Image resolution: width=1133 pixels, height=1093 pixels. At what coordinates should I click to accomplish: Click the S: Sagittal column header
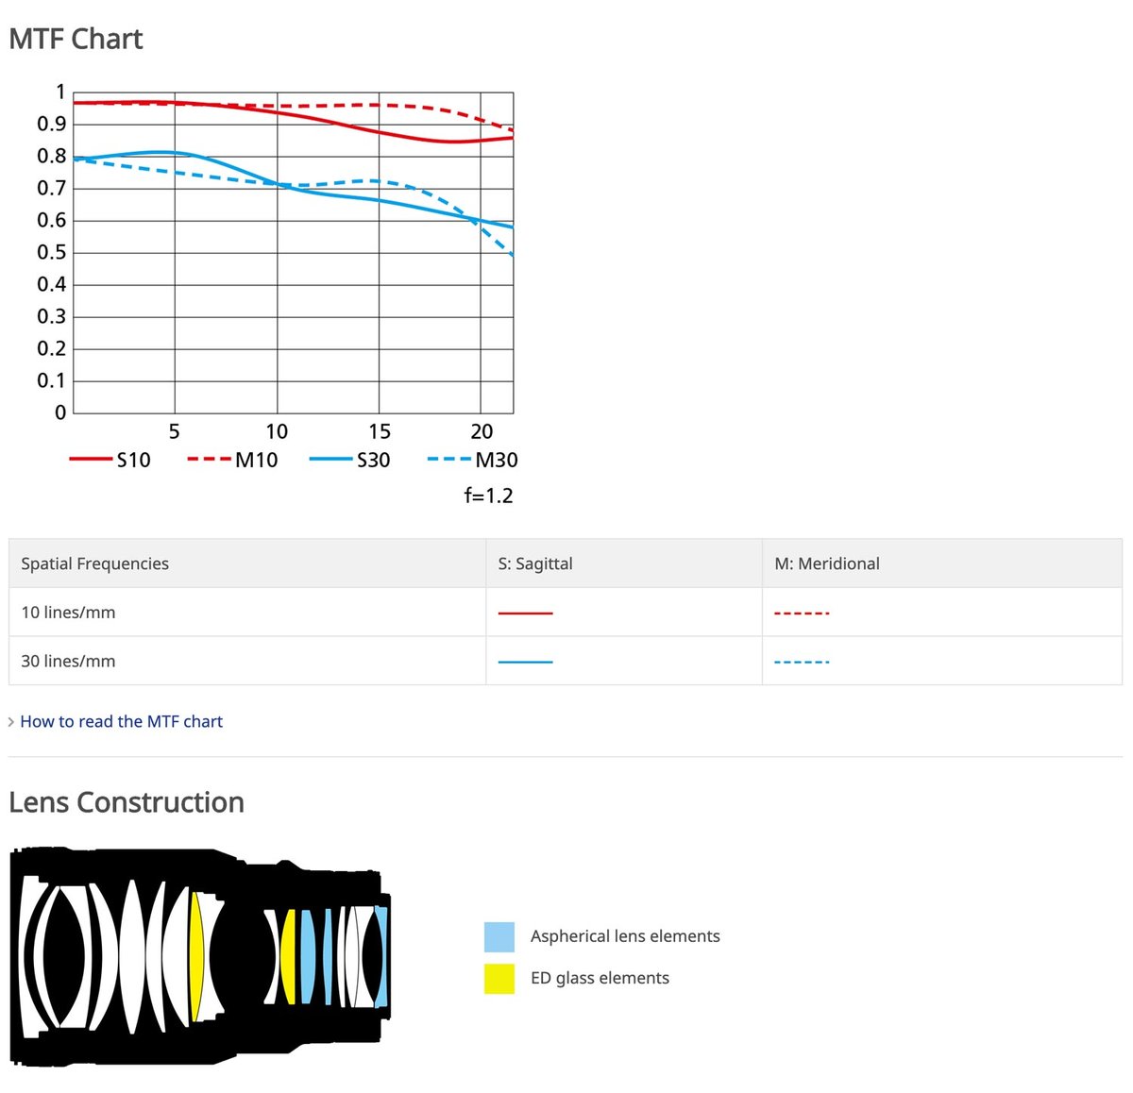[x=535, y=563]
